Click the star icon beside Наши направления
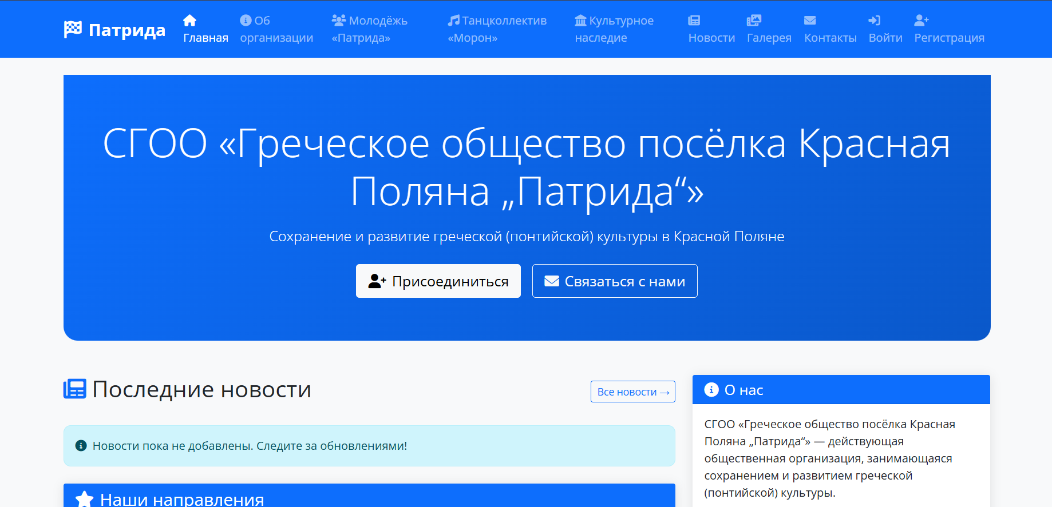The height and width of the screenshot is (507, 1052). click(x=84, y=499)
